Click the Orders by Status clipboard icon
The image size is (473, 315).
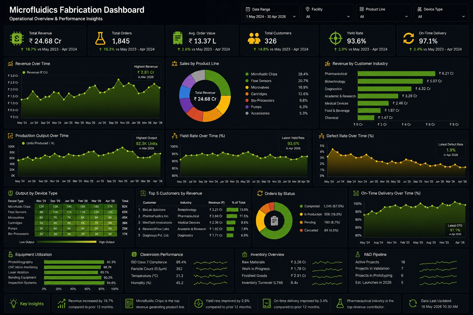274,221
